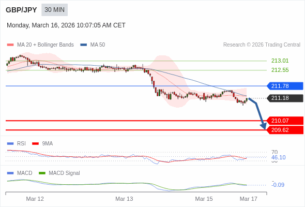Click the red 210.07 support price tag
Image resolution: width=305 pixels, height=207 pixels.
click(285, 121)
